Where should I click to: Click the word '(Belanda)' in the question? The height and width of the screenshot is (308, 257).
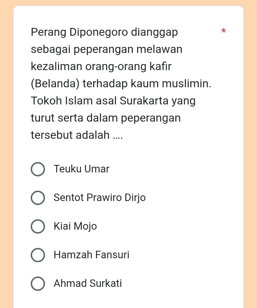[55, 84]
